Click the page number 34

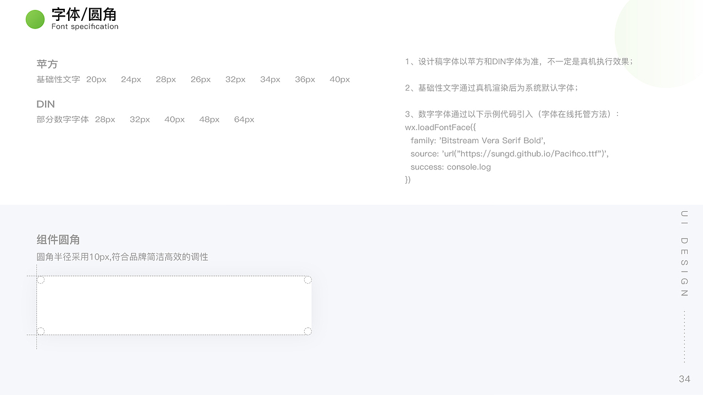pos(684,379)
